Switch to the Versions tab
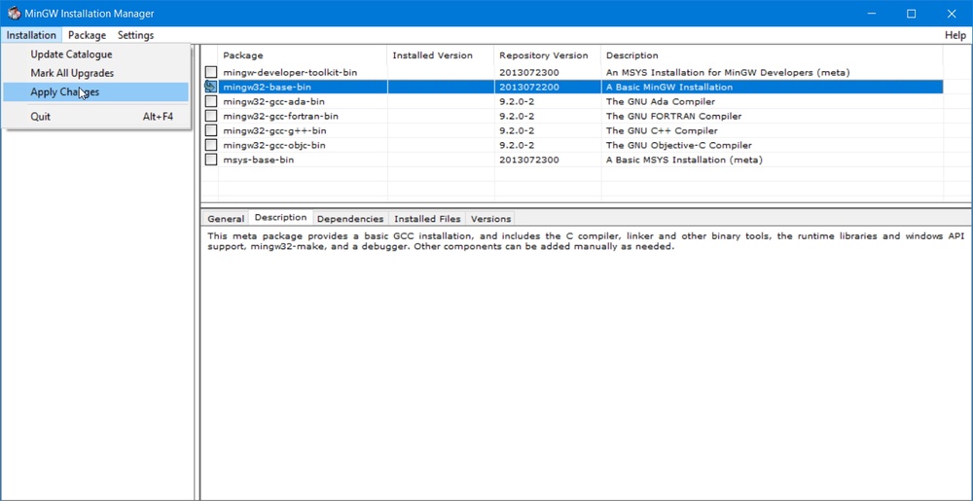The image size is (973, 501). (490, 219)
